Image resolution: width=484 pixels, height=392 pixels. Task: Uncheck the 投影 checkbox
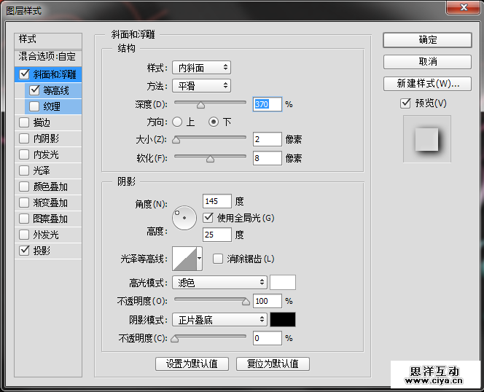[24, 251]
